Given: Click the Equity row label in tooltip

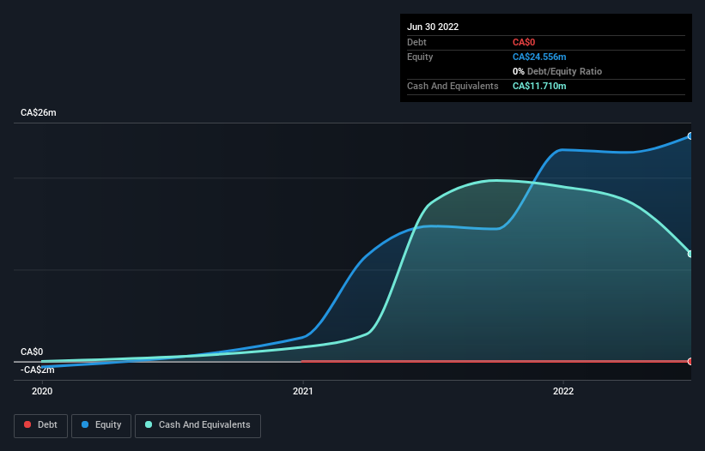Looking at the screenshot, I should coord(420,57).
